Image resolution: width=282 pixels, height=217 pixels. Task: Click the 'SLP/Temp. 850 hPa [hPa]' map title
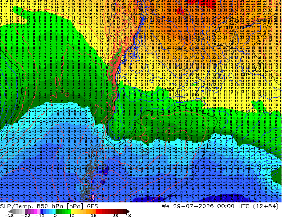(x=42, y=206)
